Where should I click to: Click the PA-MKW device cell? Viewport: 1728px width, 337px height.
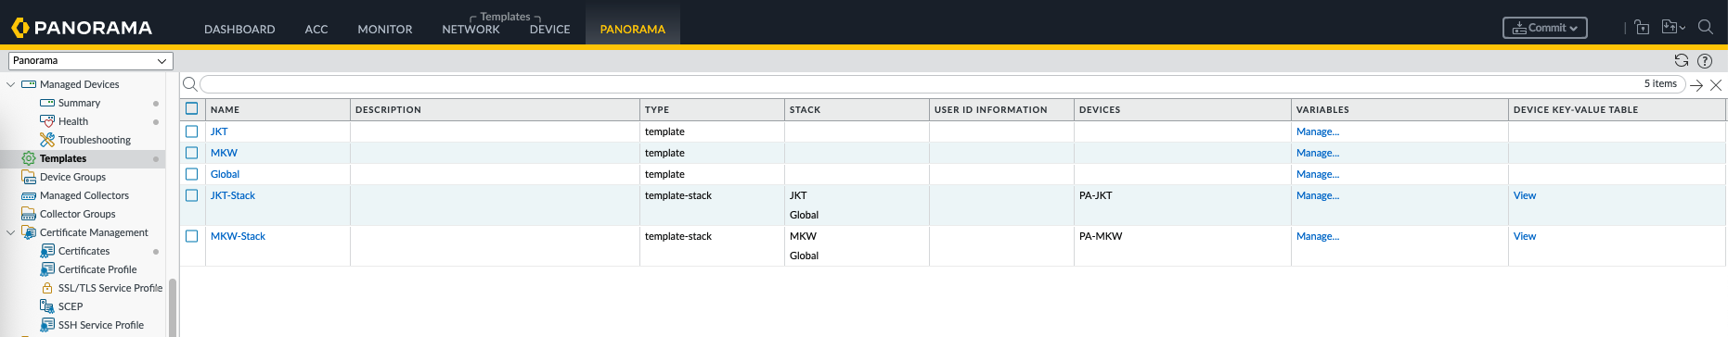tap(1101, 236)
